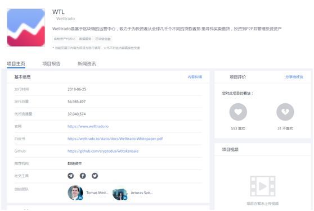Click the WTL title heading
This screenshot has width=314, height=211.
pos(59,12)
